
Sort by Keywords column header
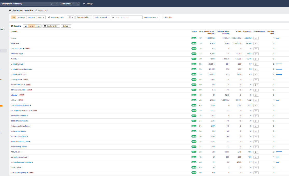coord(247,31)
